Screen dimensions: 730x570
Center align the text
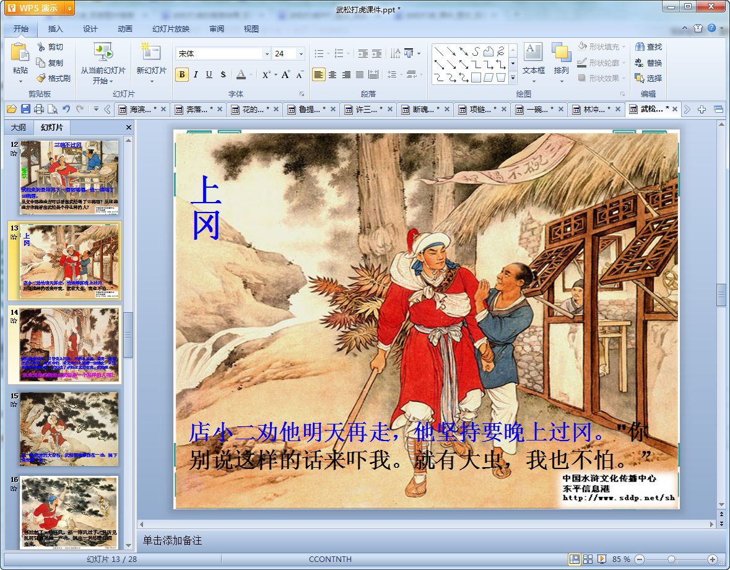point(332,74)
